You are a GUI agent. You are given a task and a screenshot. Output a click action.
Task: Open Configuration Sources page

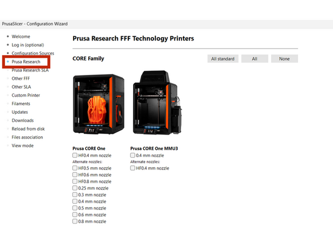(33, 53)
